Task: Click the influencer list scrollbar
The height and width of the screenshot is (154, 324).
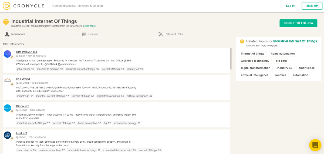Action: (231, 59)
